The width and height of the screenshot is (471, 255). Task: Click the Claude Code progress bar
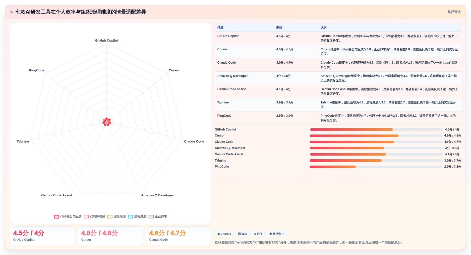(376, 142)
